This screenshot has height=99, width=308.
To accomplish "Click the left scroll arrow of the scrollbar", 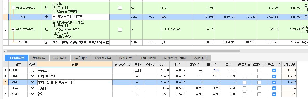I will click(x=5, y=51).
